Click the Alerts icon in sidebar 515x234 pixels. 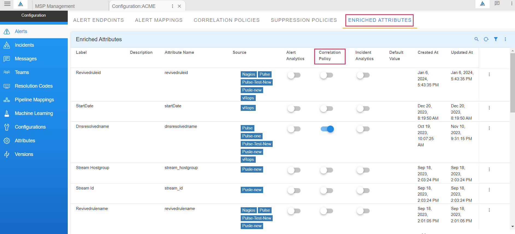coord(7,31)
